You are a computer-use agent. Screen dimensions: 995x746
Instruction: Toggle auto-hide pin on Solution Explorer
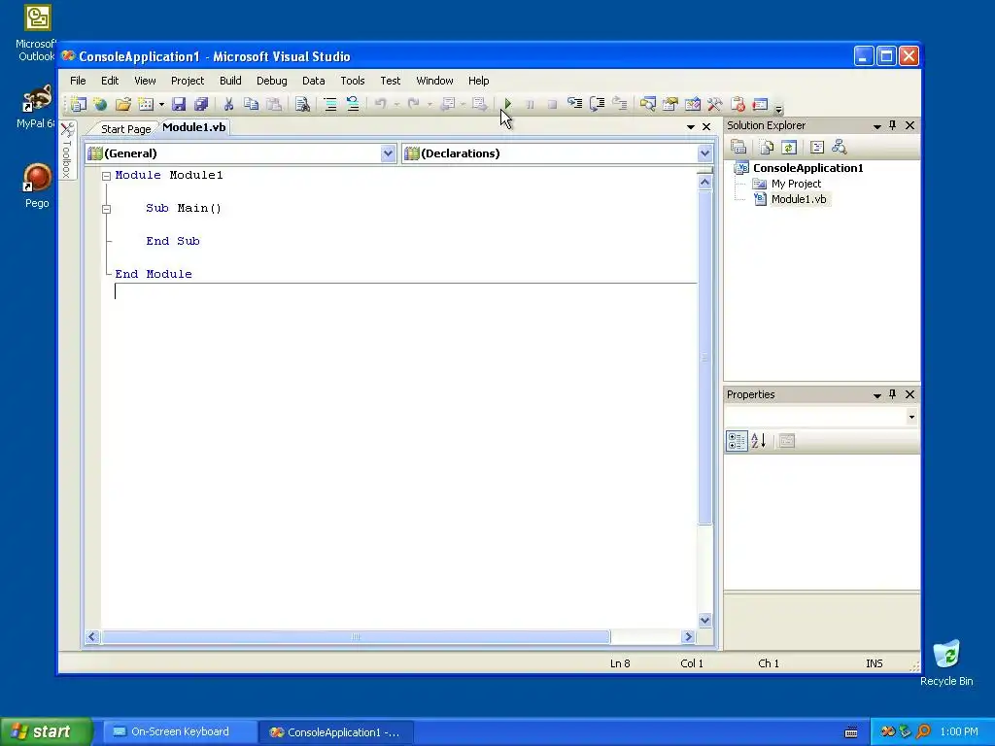[x=892, y=125]
